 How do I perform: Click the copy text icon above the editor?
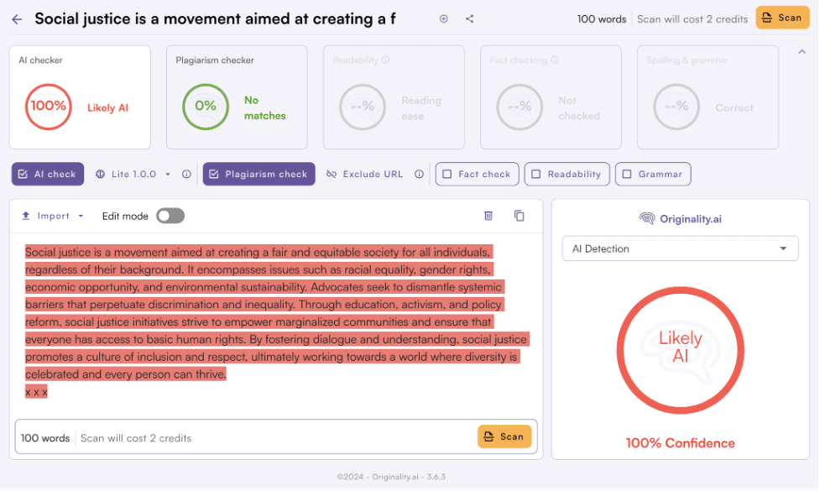click(x=520, y=216)
